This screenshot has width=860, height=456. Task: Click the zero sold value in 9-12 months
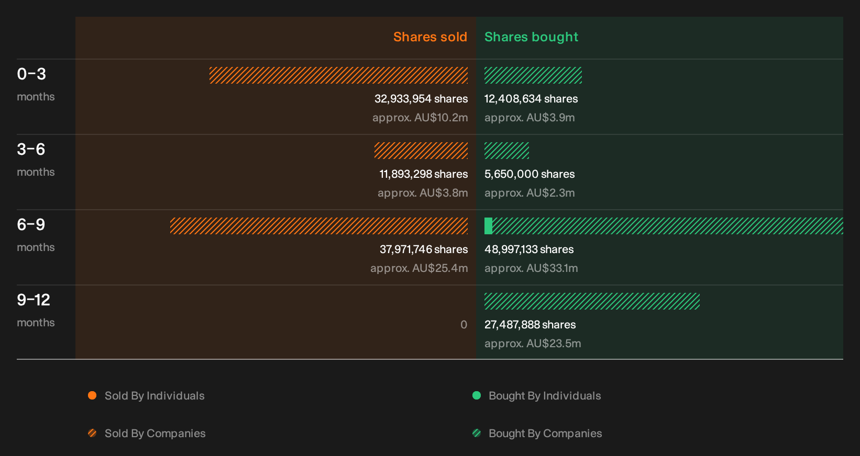click(x=464, y=325)
